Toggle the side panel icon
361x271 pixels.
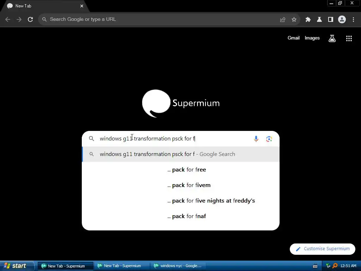point(331,20)
